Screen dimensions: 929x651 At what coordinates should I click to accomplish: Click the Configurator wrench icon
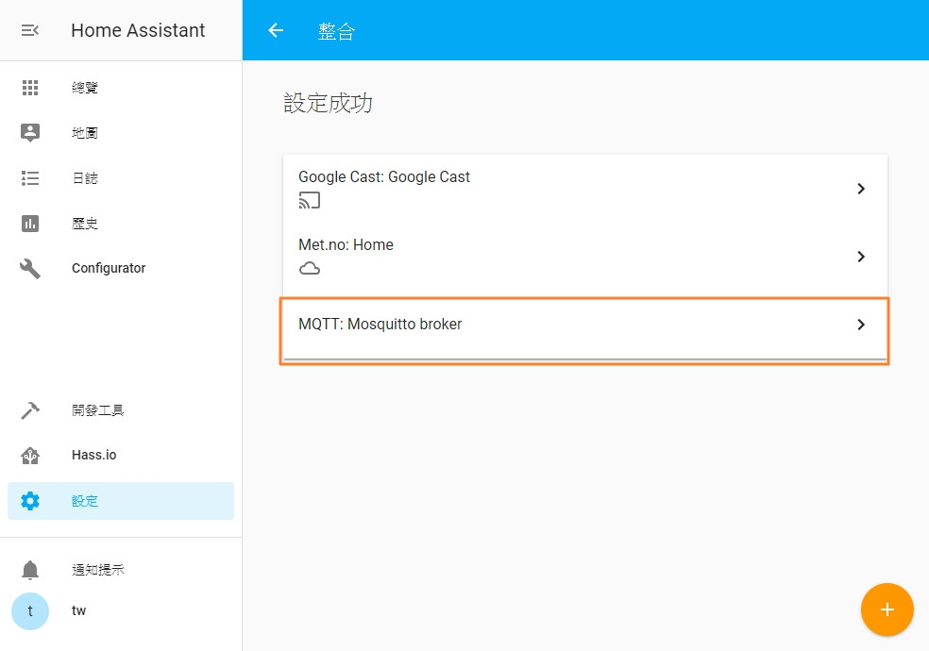tap(30, 268)
